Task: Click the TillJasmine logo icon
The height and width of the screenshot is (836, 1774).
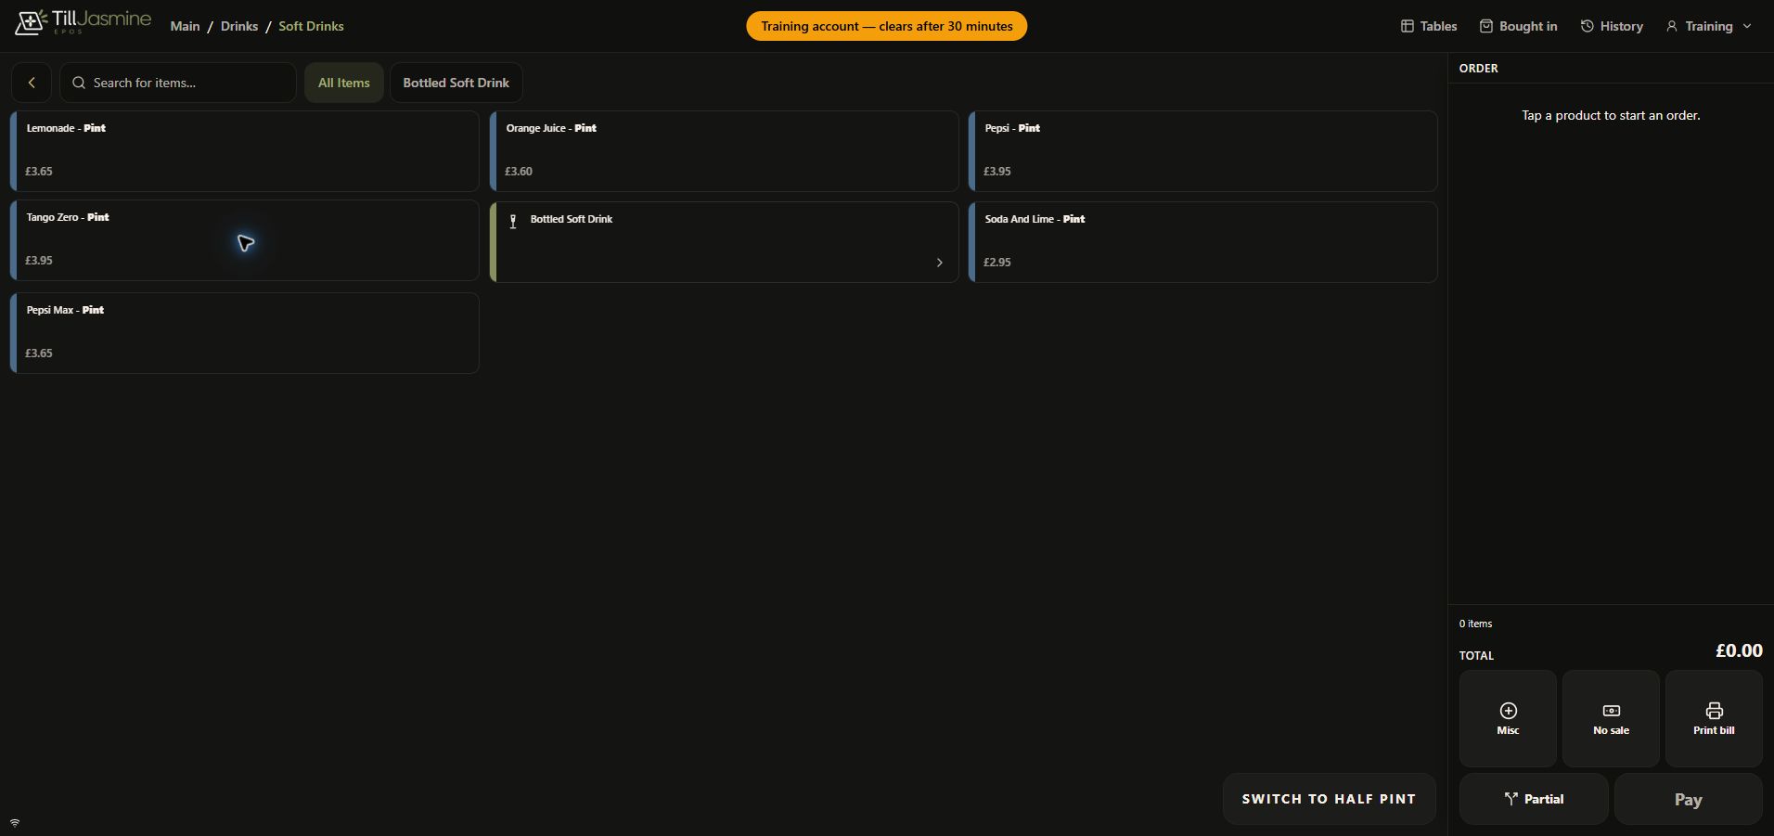Action: [31, 22]
